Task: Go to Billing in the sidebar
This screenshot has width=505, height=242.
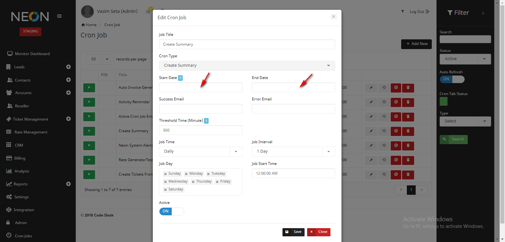Action: pyautogui.click(x=20, y=158)
